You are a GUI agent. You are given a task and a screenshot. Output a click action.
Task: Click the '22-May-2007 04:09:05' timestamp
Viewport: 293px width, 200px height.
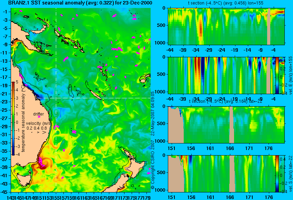(153, 113)
